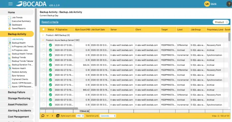Screen dimensions: 232x122
Task: Click the Client column header
Action: pos(138,30)
